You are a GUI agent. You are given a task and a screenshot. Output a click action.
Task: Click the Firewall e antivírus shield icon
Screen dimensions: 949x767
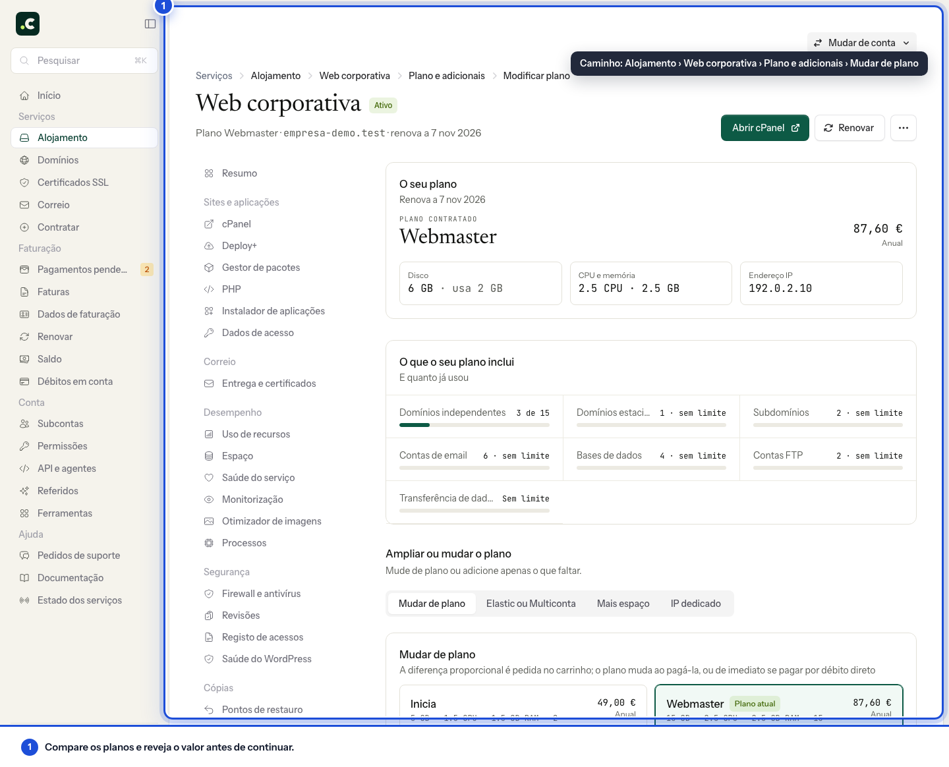click(x=209, y=594)
